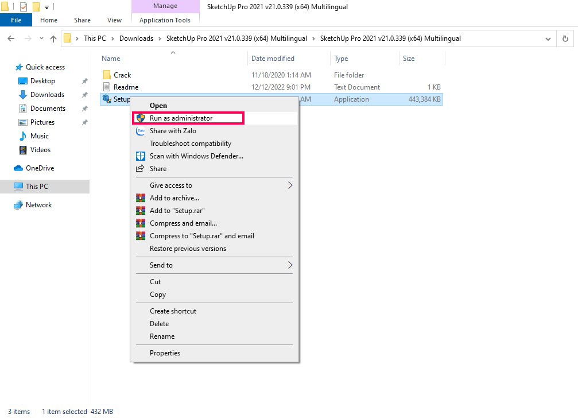
Task: Click the Readme text document icon
Action: (106, 87)
